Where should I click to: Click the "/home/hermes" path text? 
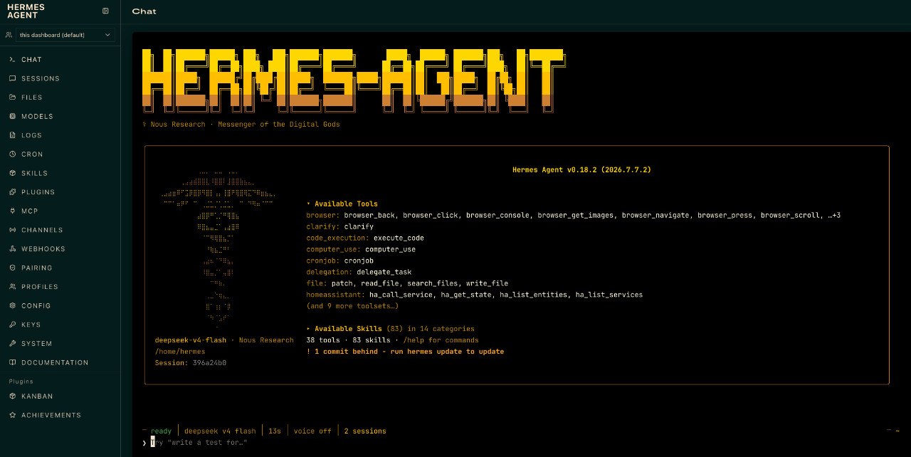coord(180,352)
